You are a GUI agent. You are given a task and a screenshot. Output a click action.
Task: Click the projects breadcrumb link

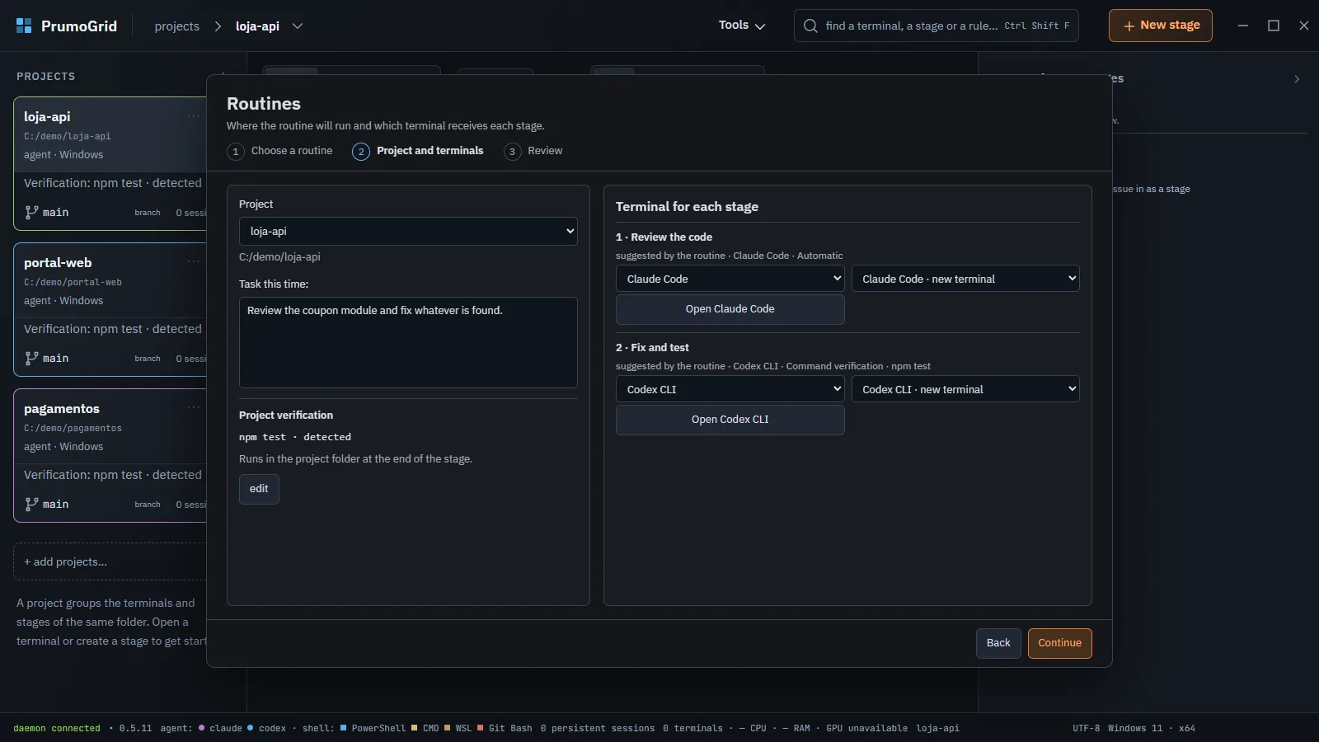tap(177, 26)
